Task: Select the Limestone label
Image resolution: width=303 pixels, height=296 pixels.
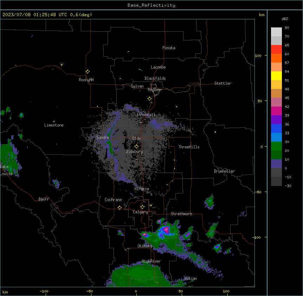Action: tap(54, 125)
